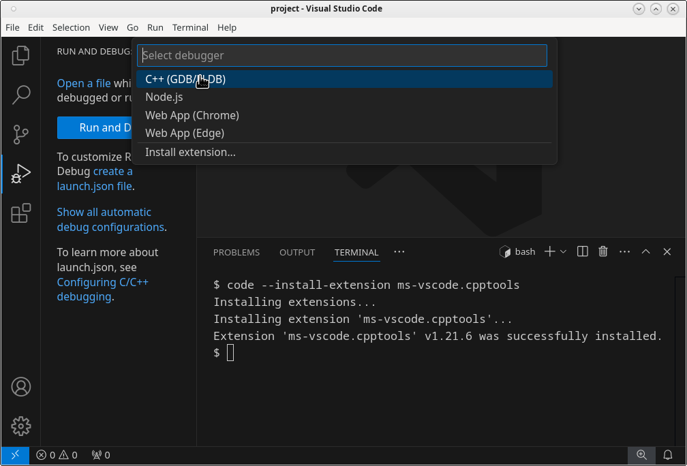
Task: Click the 'code --install-extension' command line
Action: pyautogui.click(x=366, y=285)
